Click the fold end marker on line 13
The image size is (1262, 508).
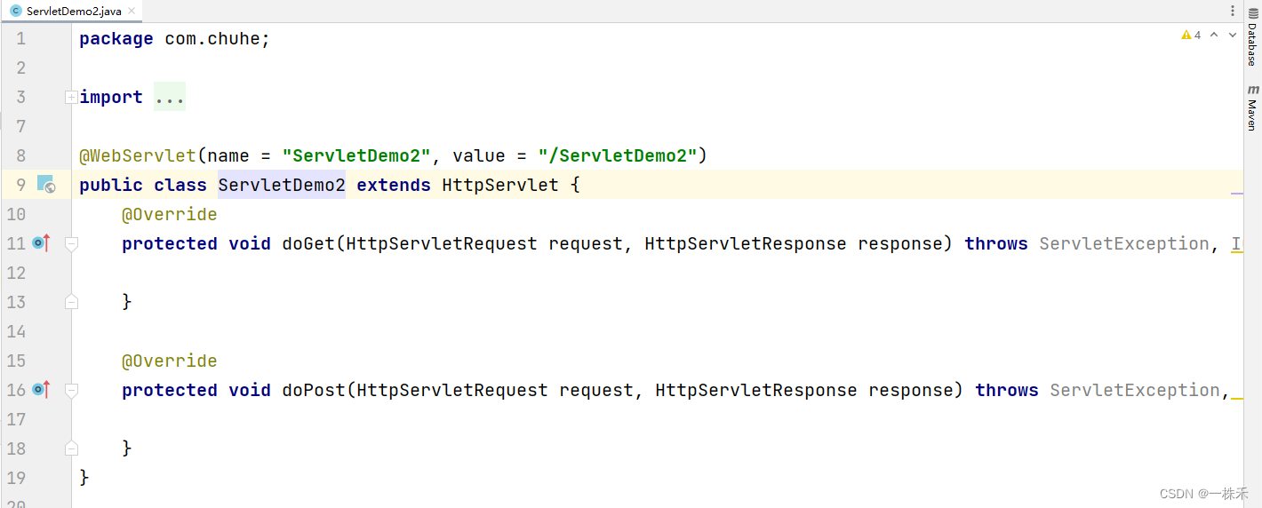point(72,302)
